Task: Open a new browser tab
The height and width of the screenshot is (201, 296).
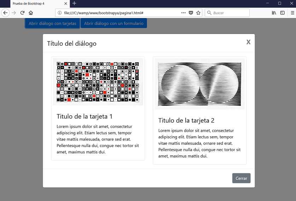Action: click(74, 3)
